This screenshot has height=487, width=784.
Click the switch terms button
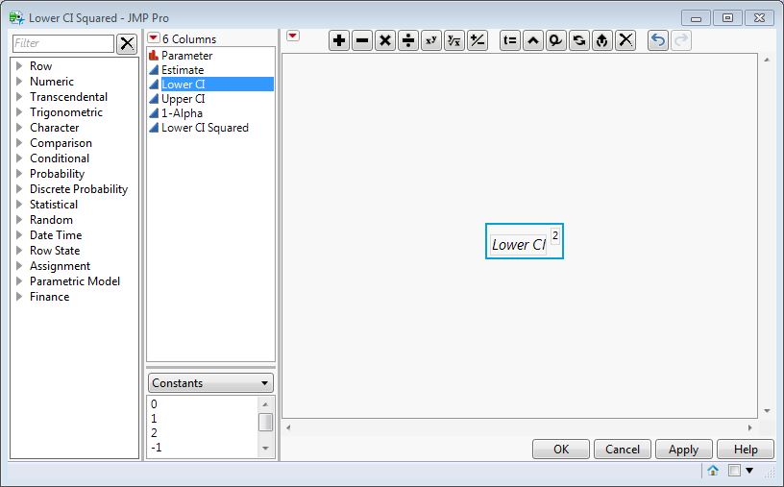pos(579,40)
